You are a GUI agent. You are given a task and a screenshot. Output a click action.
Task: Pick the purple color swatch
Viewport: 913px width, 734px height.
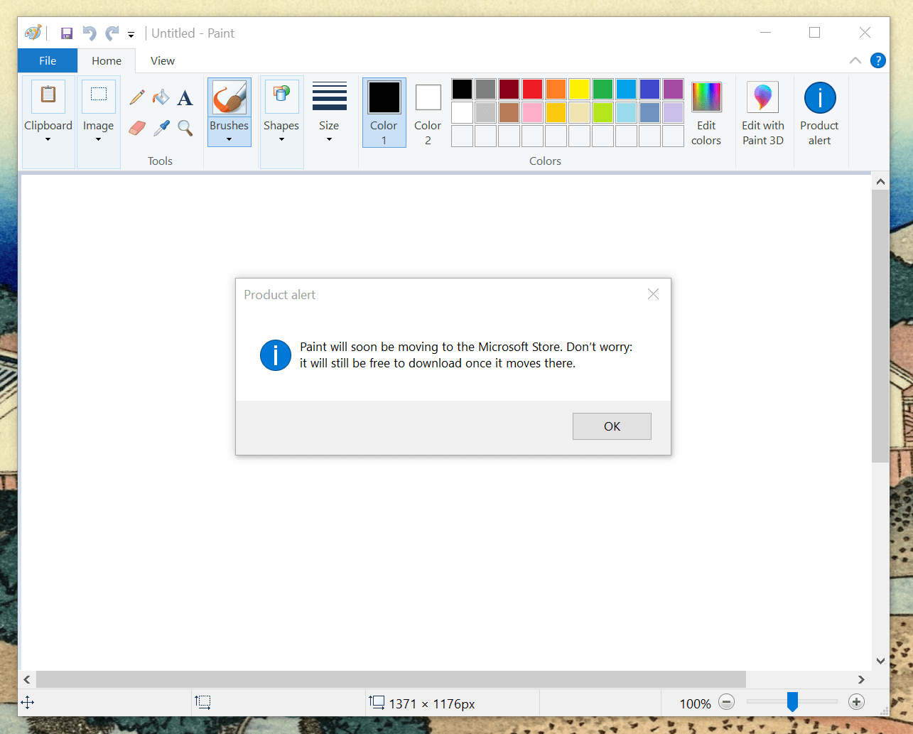click(x=673, y=89)
